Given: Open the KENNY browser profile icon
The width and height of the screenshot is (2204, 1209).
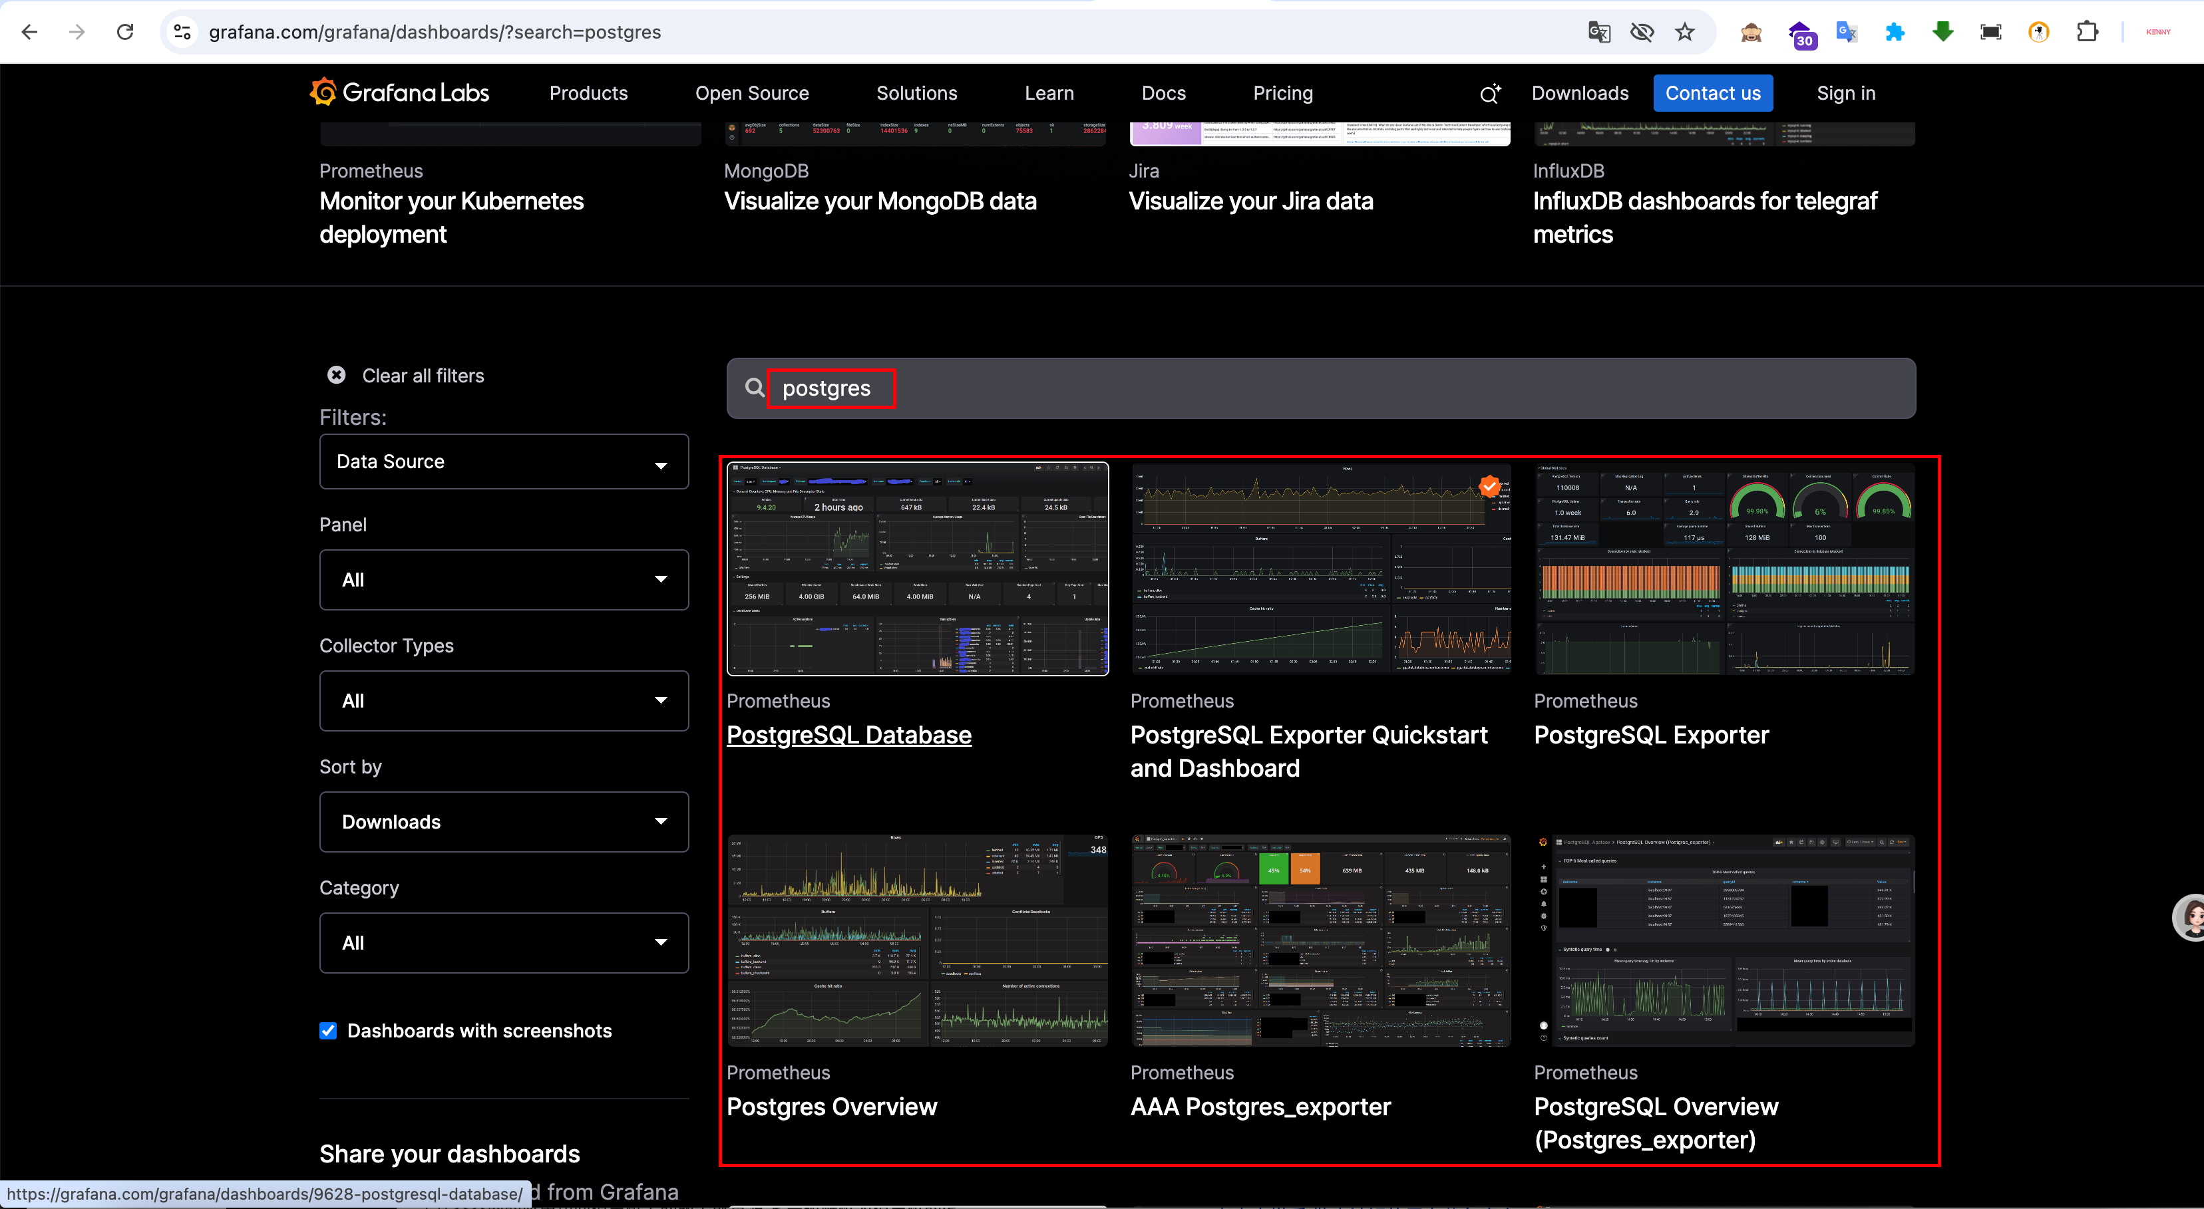Looking at the screenshot, I should point(2158,33).
